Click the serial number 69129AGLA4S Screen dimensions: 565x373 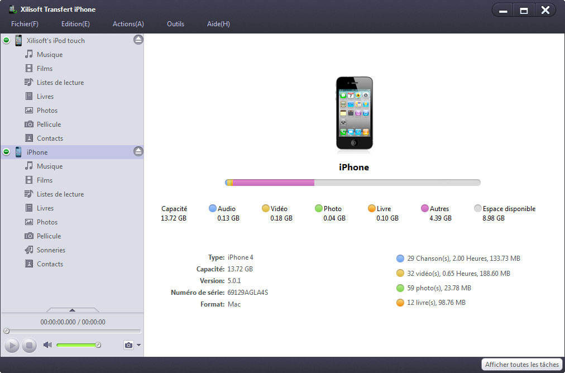247,292
